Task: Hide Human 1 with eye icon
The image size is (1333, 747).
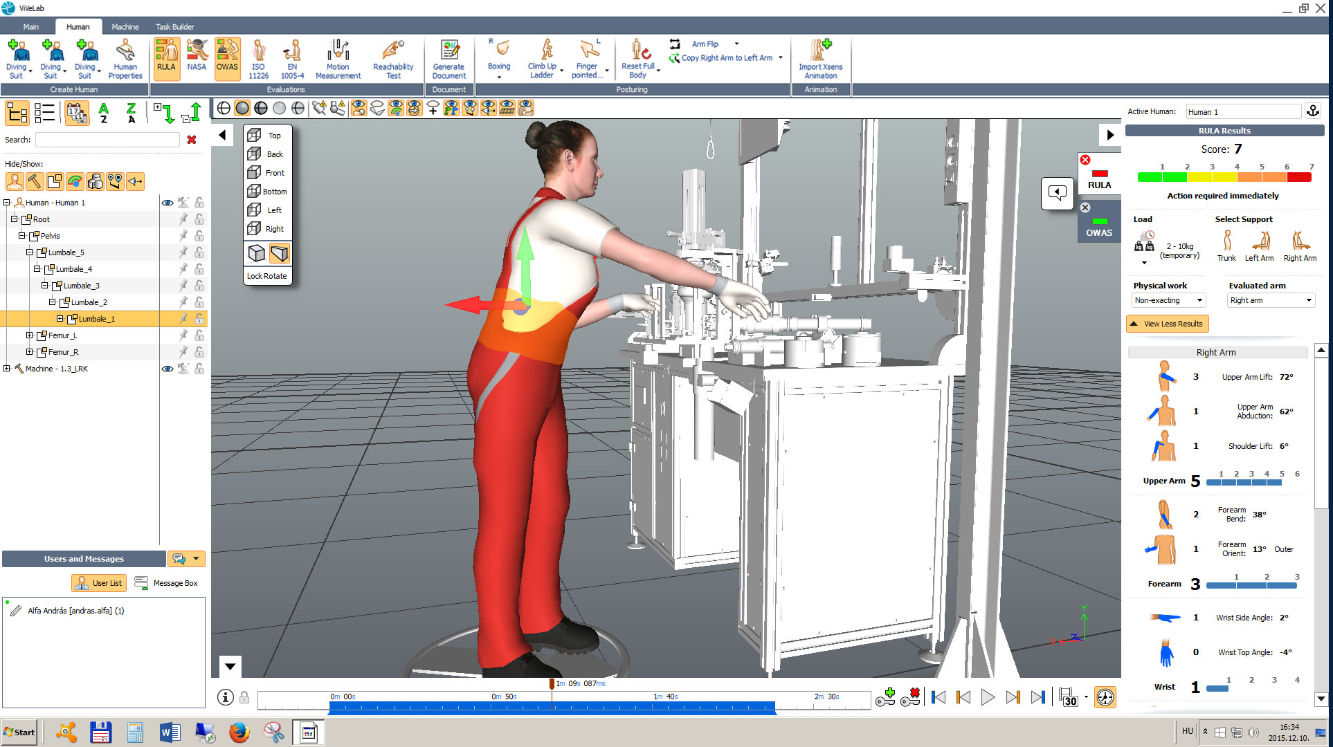Action: 167,203
